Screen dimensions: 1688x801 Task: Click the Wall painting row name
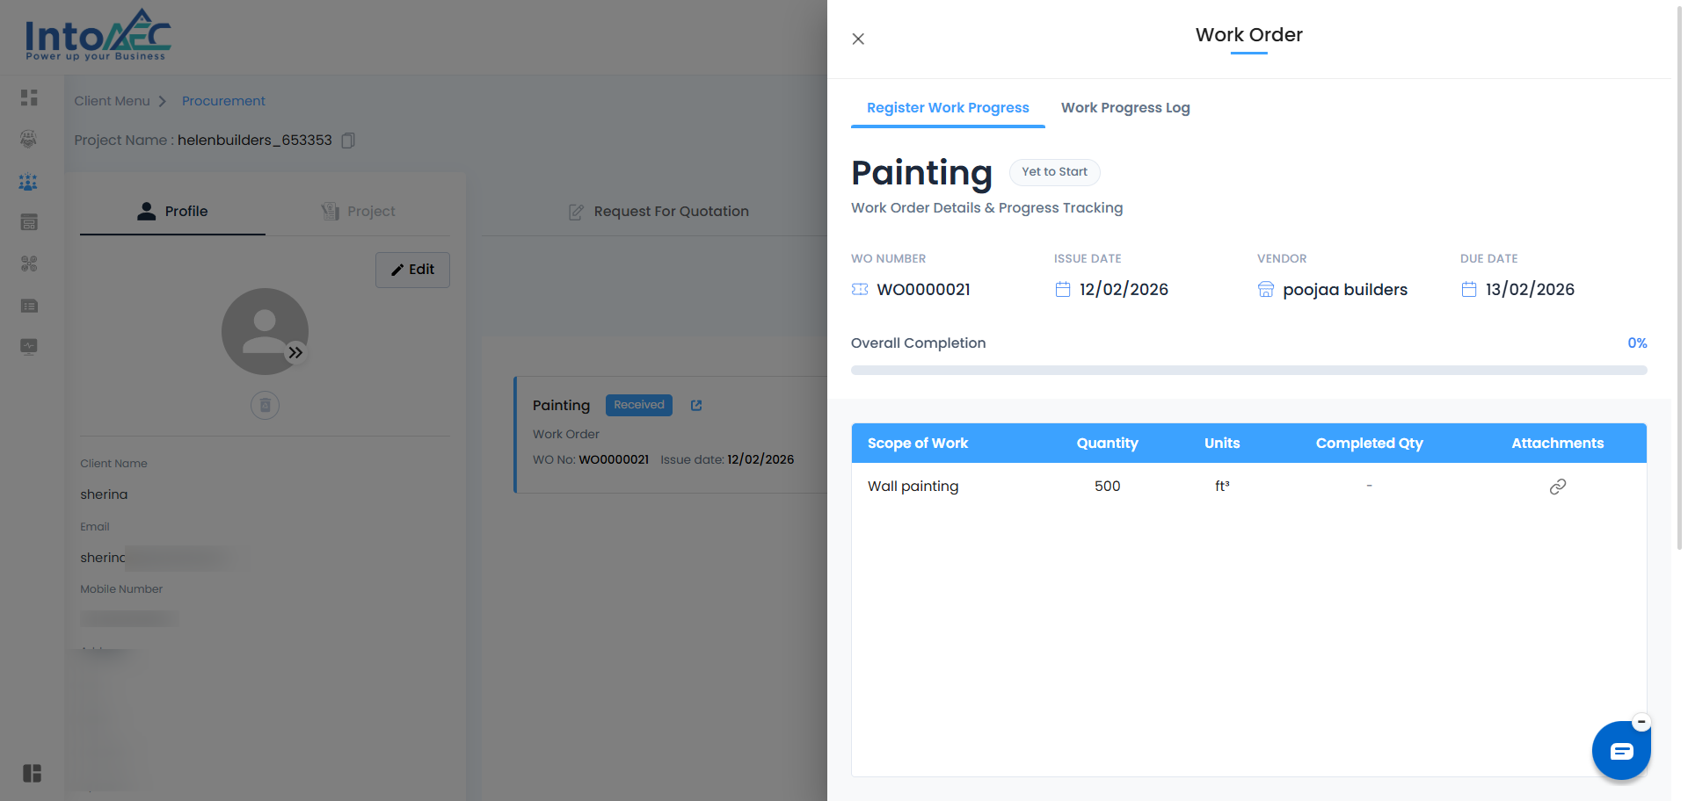coord(913,487)
